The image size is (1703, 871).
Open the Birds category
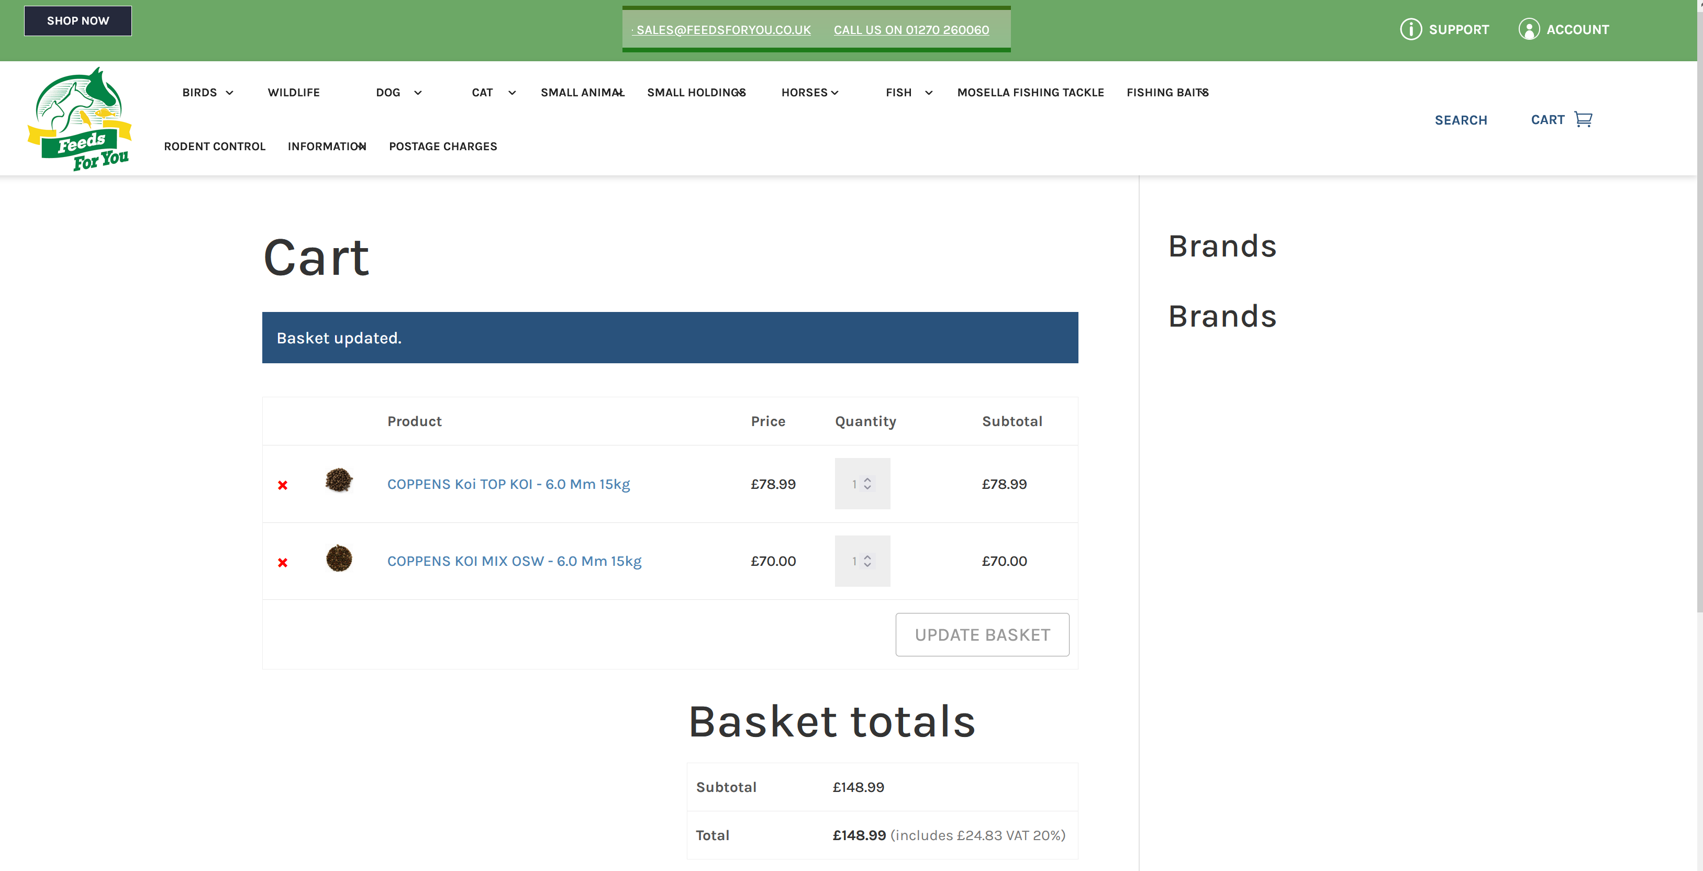(x=199, y=93)
